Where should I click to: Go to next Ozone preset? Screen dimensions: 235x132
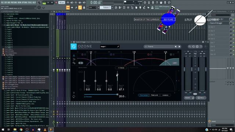180,47
